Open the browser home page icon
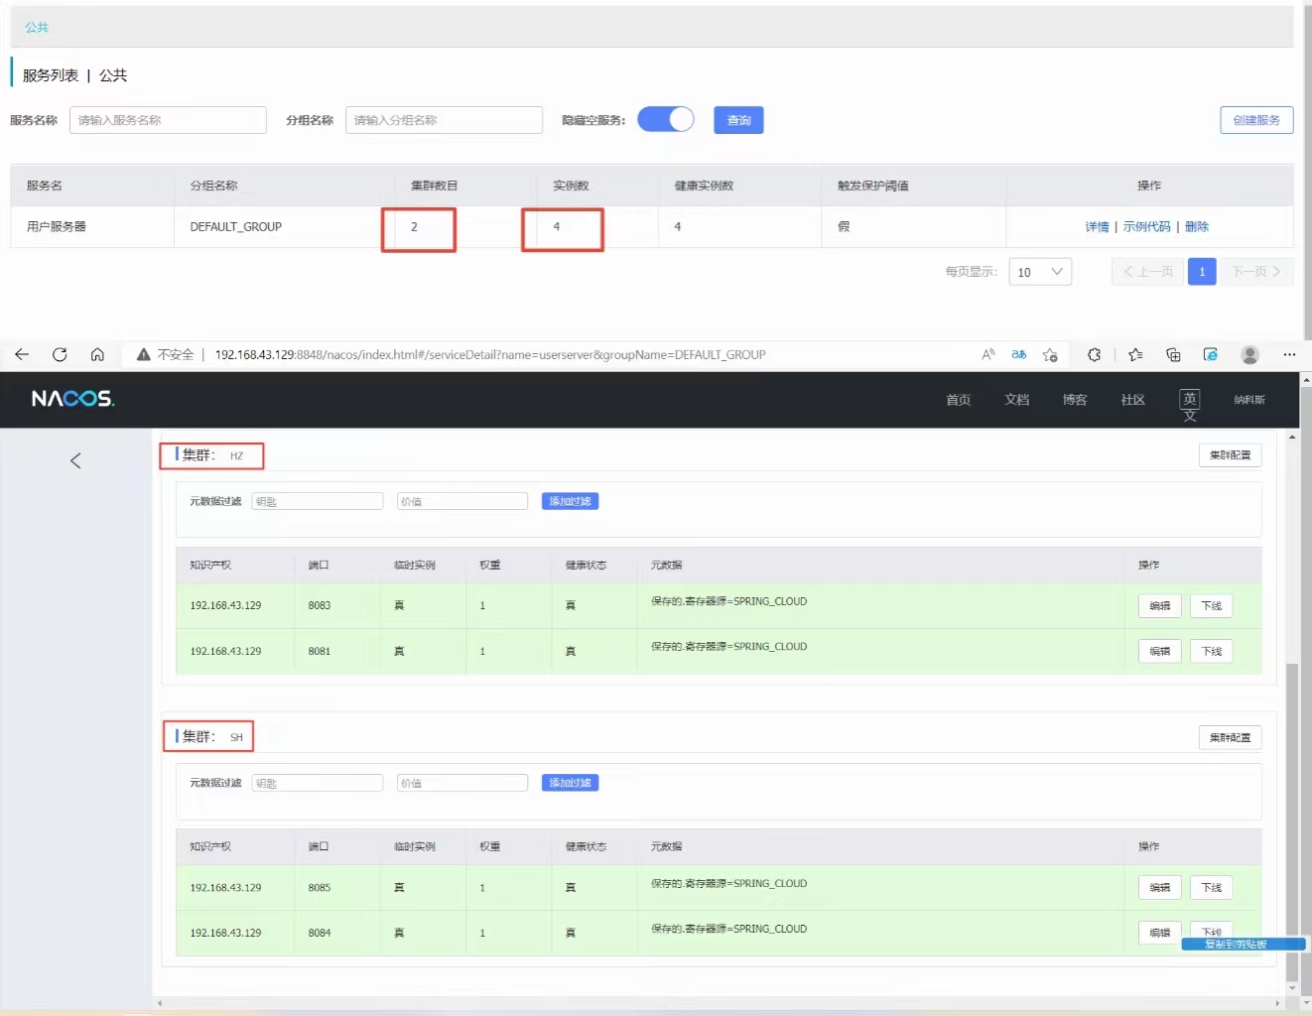The image size is (1312, 1016). 97,354
